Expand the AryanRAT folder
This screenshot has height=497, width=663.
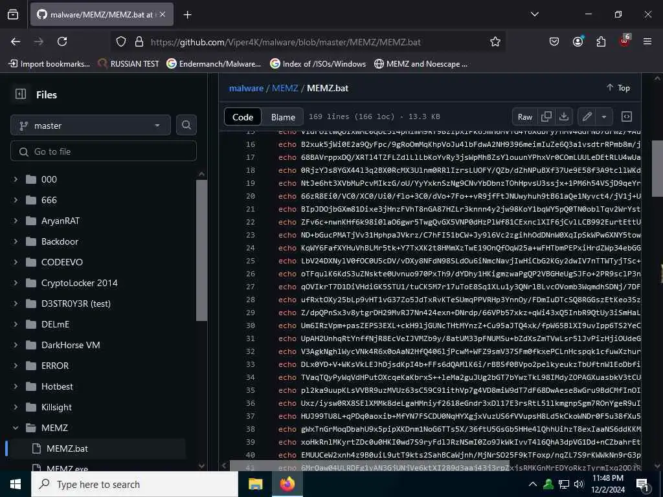tap(16, 221)
